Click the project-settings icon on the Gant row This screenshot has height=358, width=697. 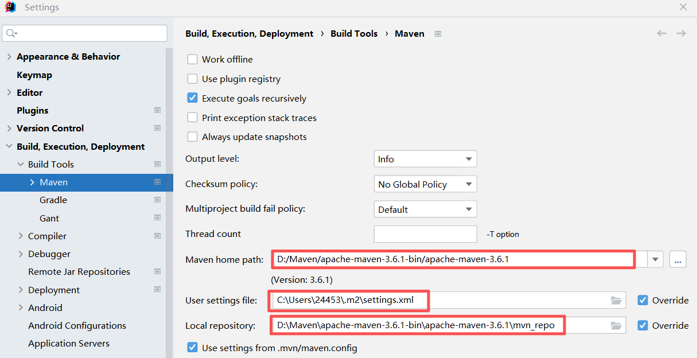(157, 218)
